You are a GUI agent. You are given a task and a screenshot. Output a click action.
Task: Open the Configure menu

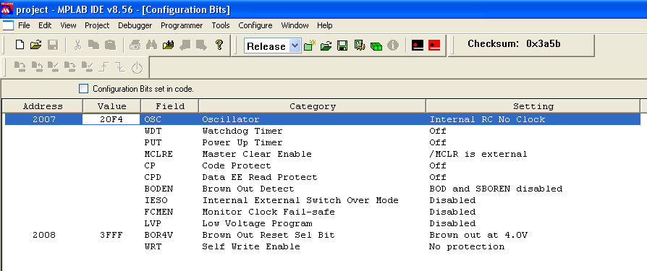pyautogui.click(x=255, y=25)
